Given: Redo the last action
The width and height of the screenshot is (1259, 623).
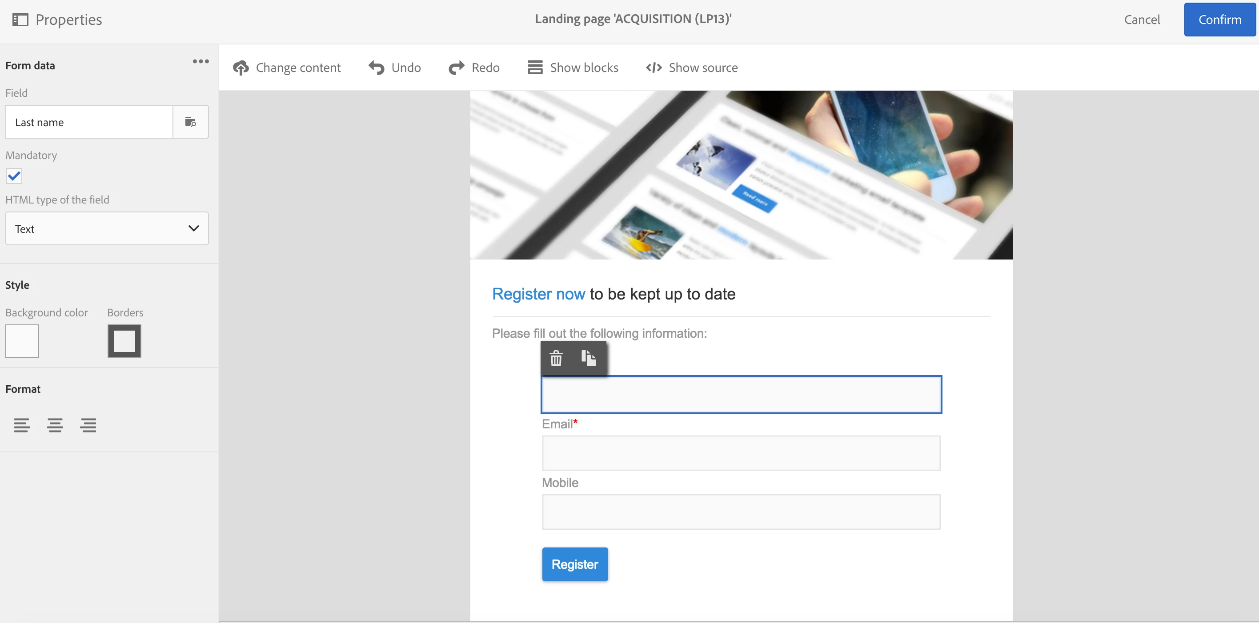Looking at the screenshot, I should click(x=473, y=68).
